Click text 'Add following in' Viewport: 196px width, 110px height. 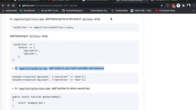19,36
